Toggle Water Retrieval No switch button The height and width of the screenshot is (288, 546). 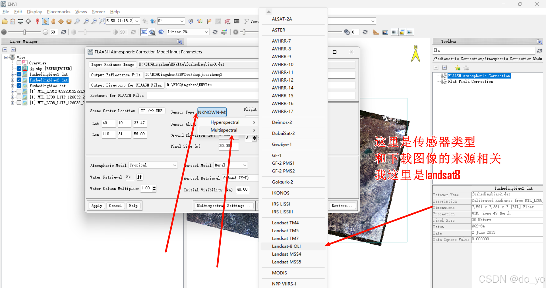[x=139, y=177]
